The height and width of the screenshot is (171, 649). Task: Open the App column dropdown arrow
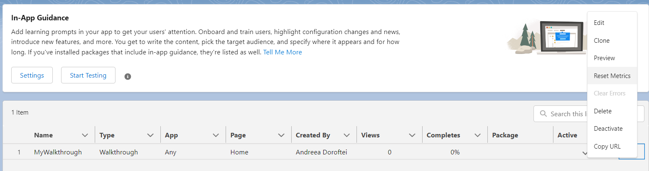click(x=216, y=135)
